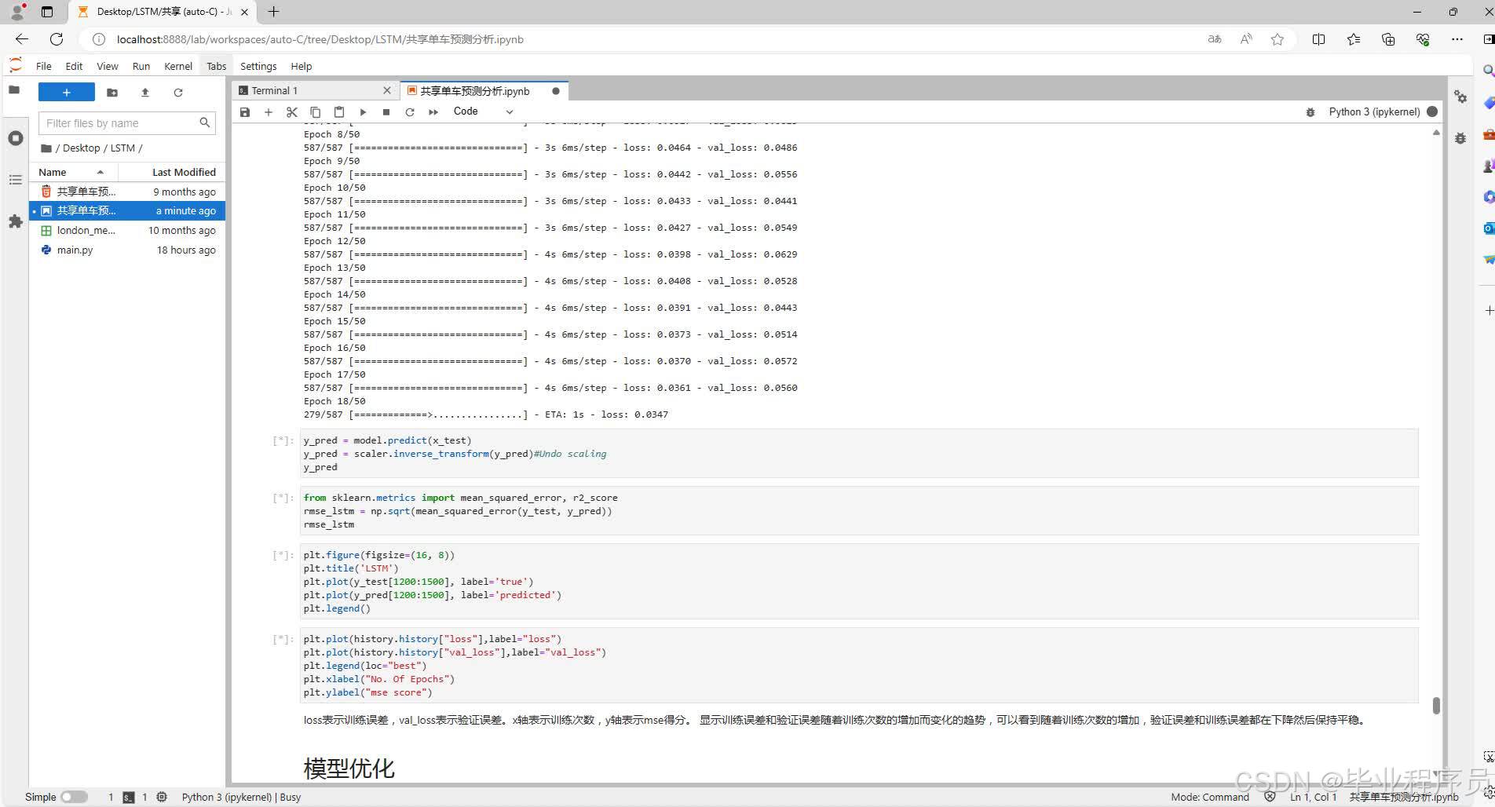Select main.py file in browser
This screenshot has width=1495, height=807.
pyautogui.click(x=127, y=250)
